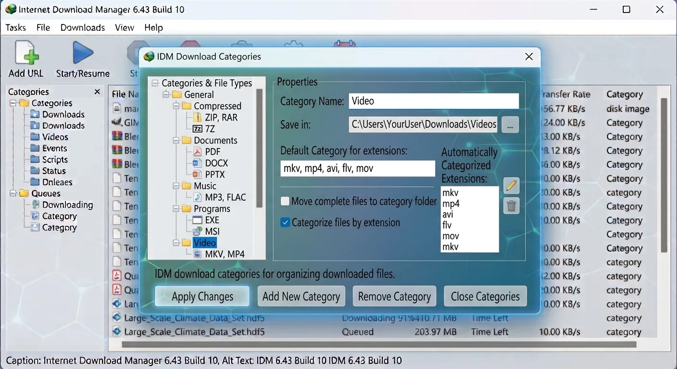Click the Add New Category button
Screen dimensions: 677x369
point(301,296)
